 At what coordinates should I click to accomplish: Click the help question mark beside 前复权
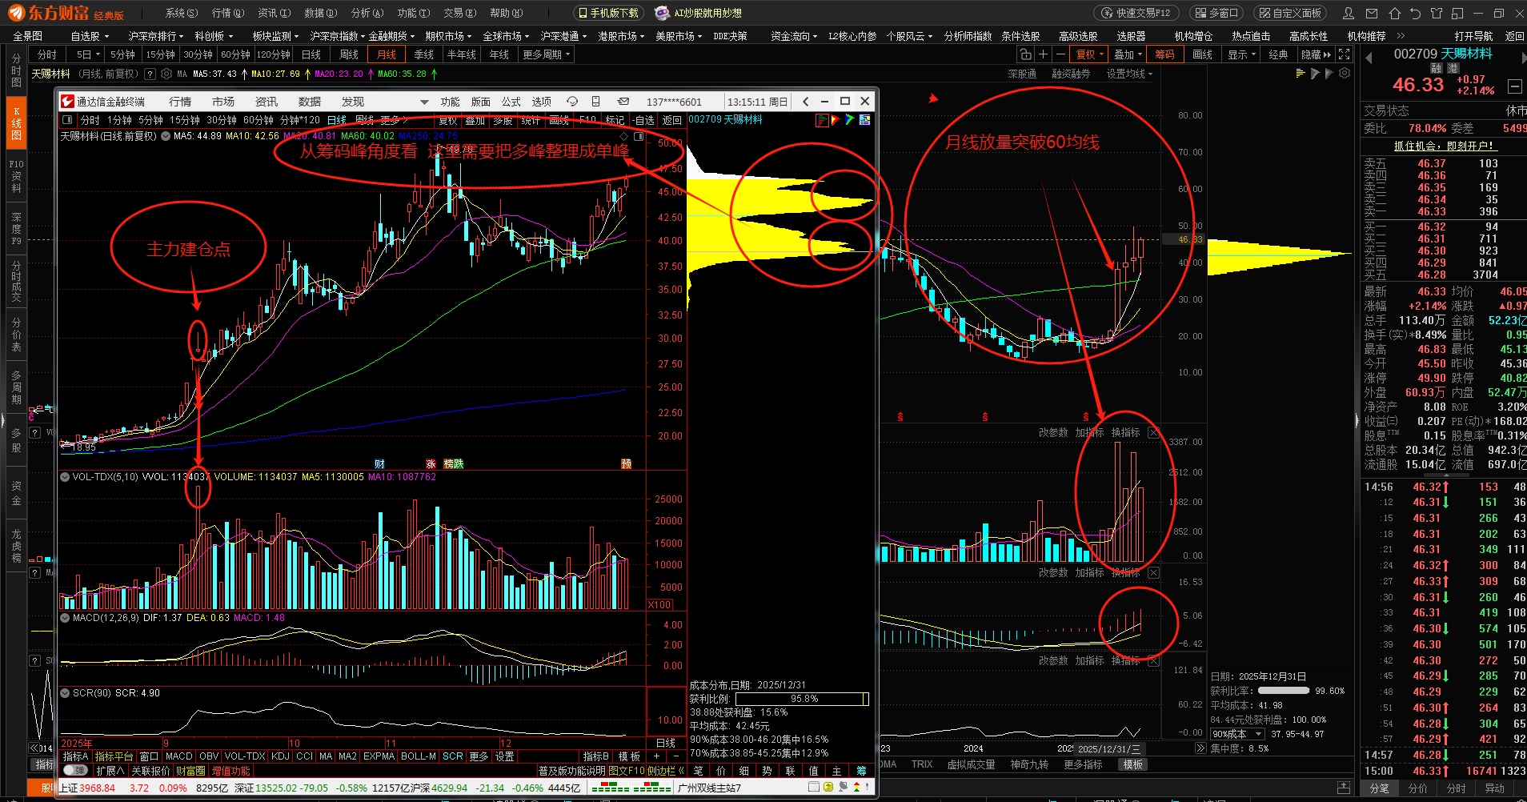click(149, 74)
